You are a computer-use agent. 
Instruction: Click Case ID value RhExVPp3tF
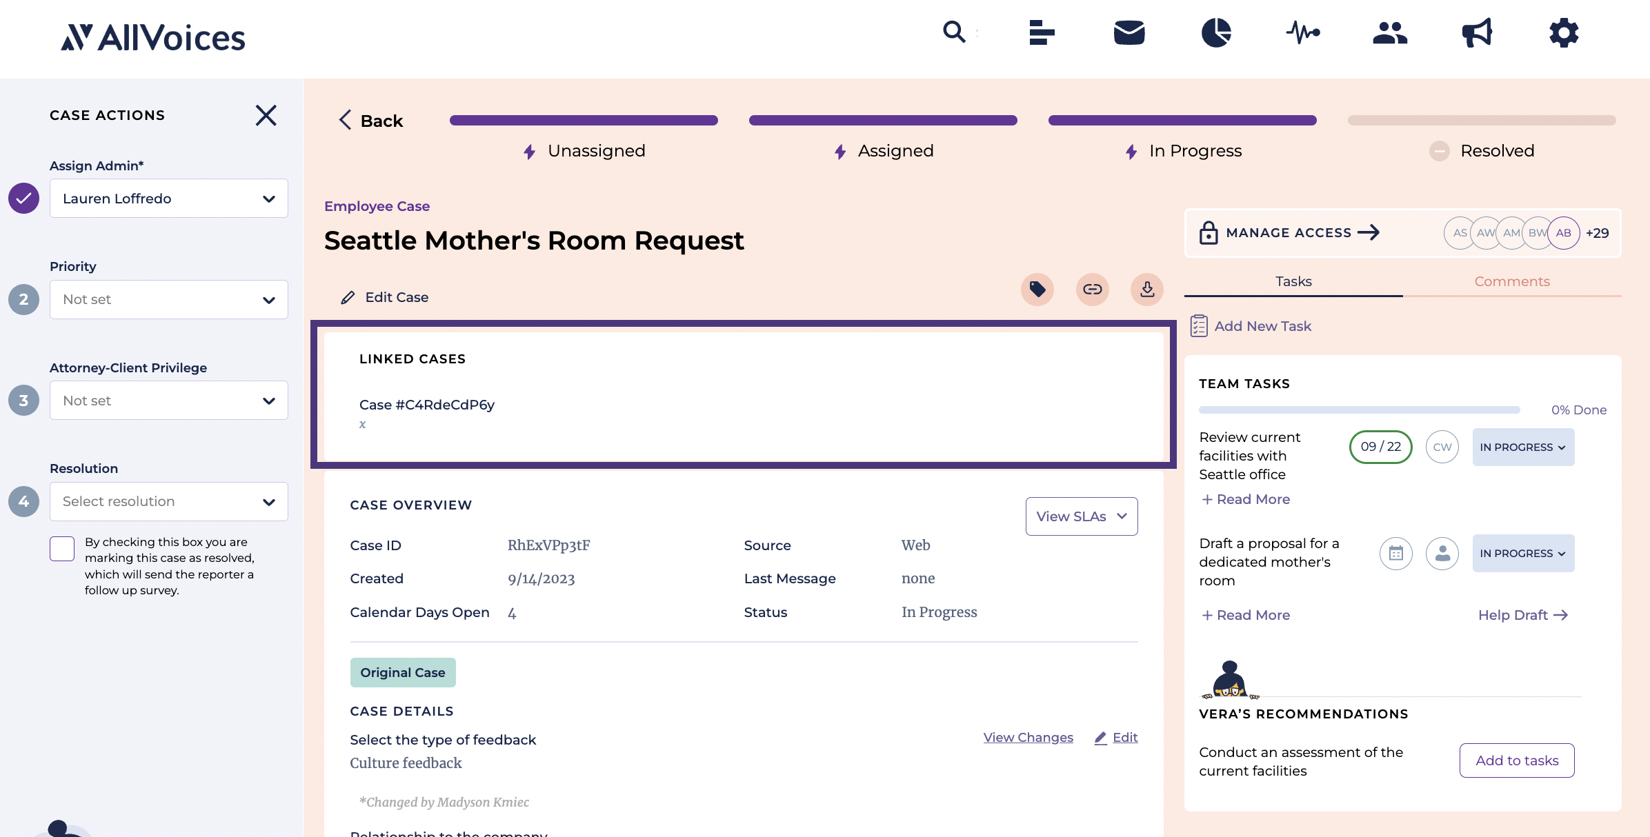pos(548,545)
